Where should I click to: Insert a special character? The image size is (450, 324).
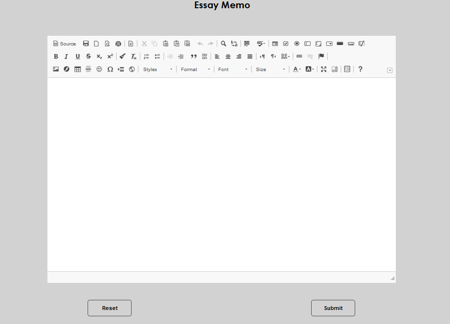coord(110,69)
